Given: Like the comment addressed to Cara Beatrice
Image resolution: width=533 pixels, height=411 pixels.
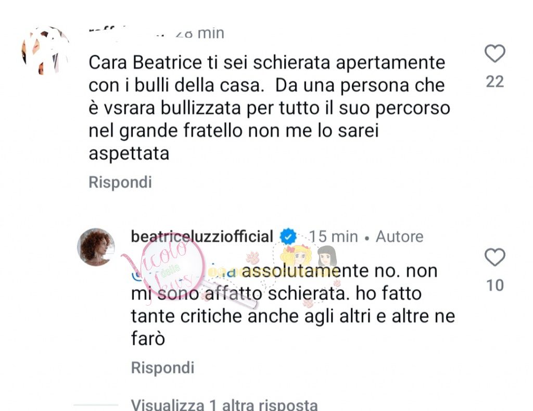Looking at the screenshot, I should (x=494, y=54).
